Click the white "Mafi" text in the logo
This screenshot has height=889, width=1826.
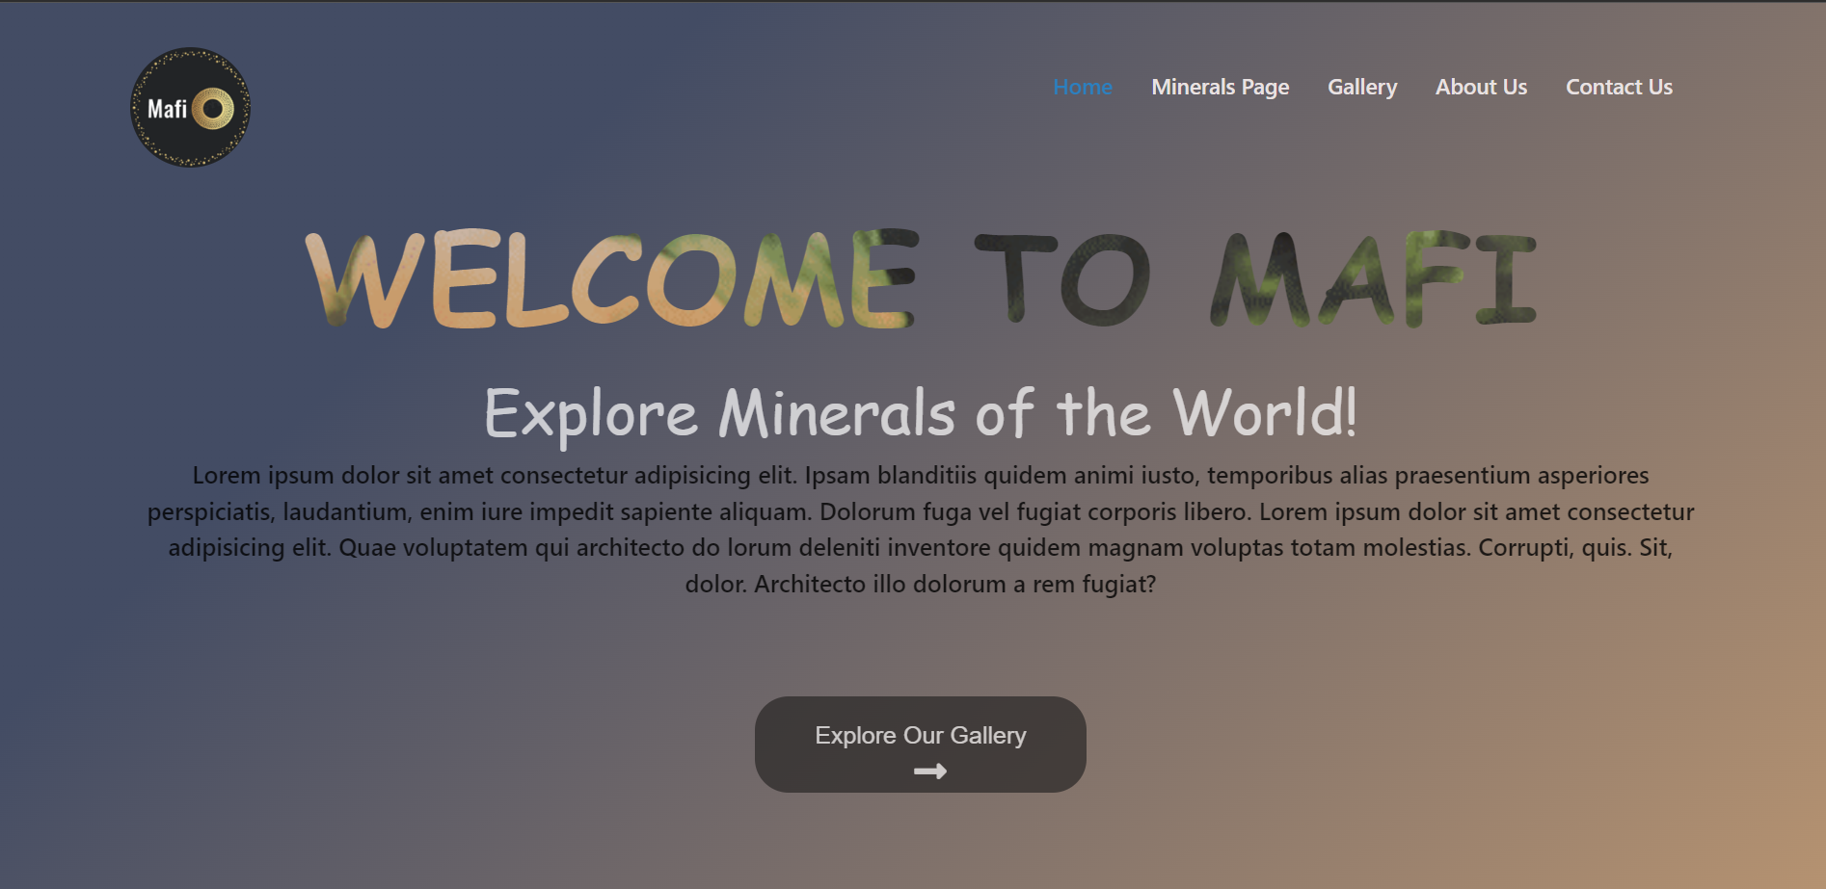click(x=167, y=110)
